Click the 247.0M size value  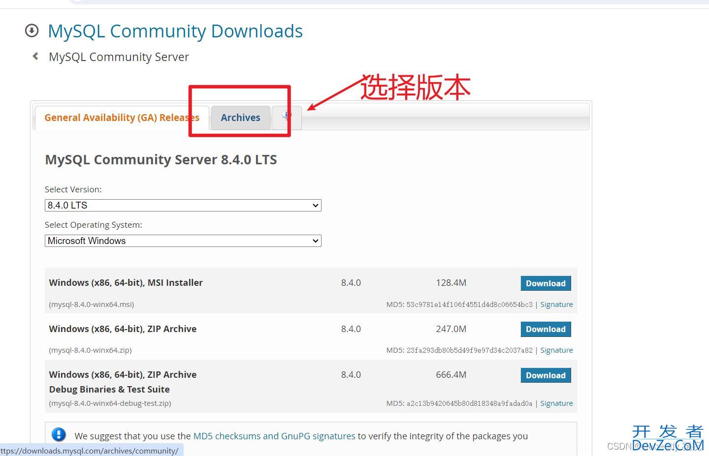click(x=451, y=329)
